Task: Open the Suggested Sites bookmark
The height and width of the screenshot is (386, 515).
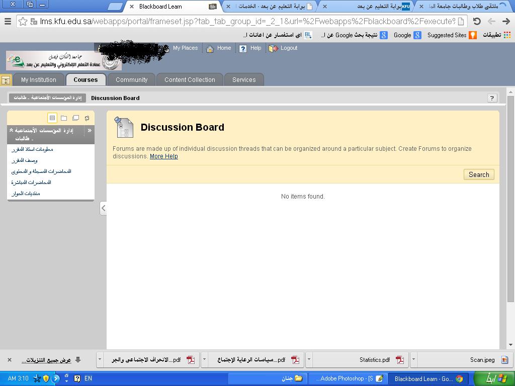Action: 452,35
